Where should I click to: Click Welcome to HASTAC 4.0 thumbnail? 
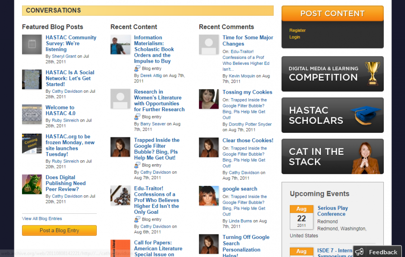32,114
